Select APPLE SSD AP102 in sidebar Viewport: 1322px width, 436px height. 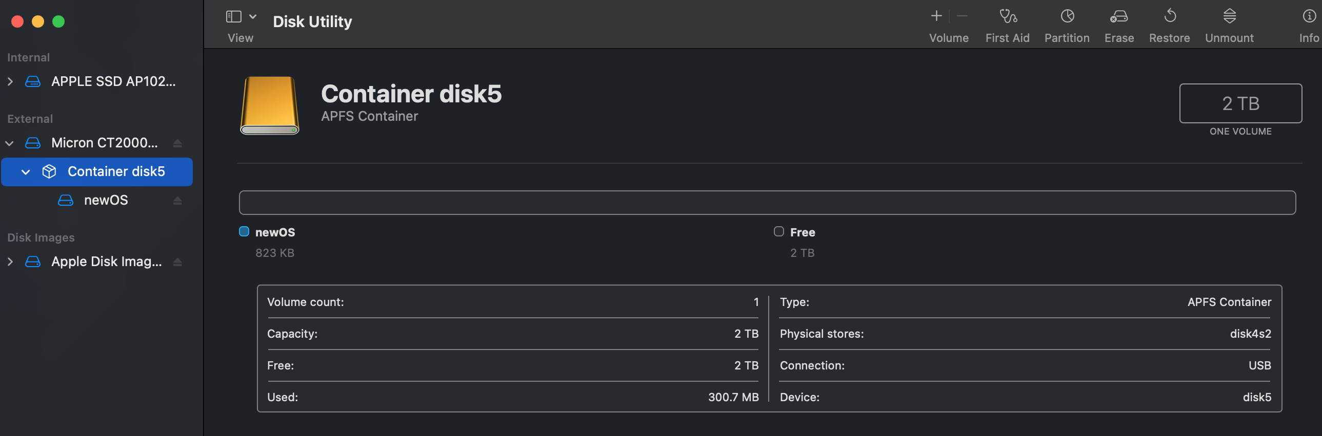(113, 81)
